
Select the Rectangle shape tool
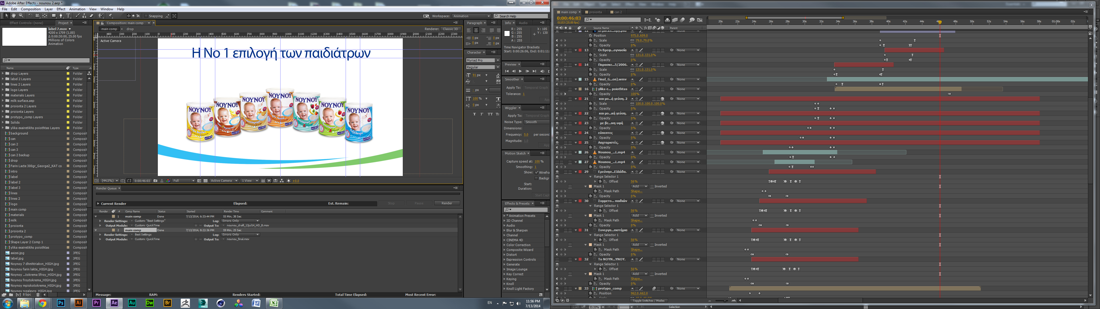point(54,16)
